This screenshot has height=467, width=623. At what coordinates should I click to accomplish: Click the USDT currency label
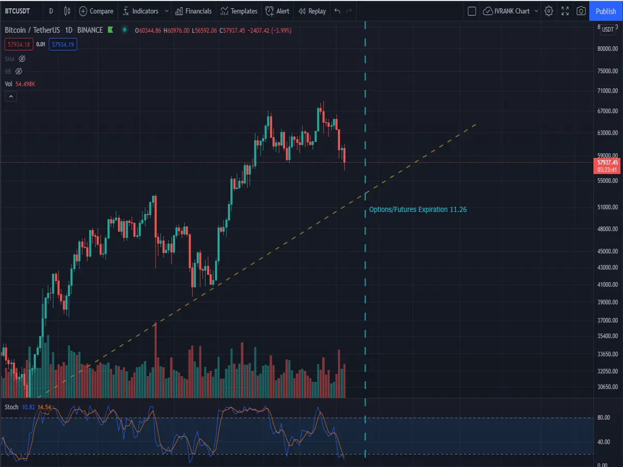(x=607, y=30)
